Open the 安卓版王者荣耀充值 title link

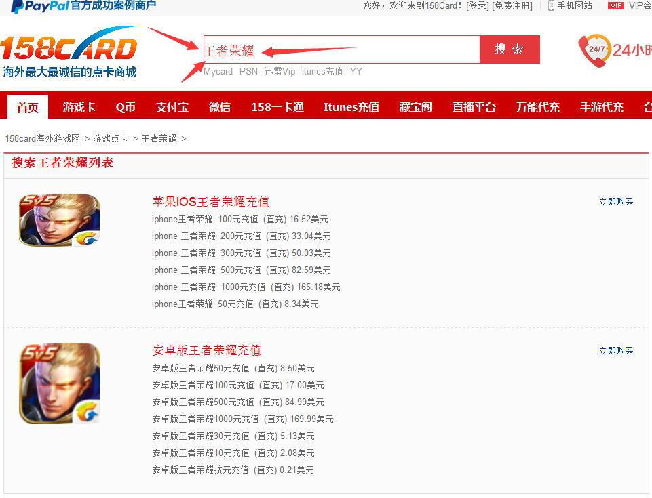point(206,350)
